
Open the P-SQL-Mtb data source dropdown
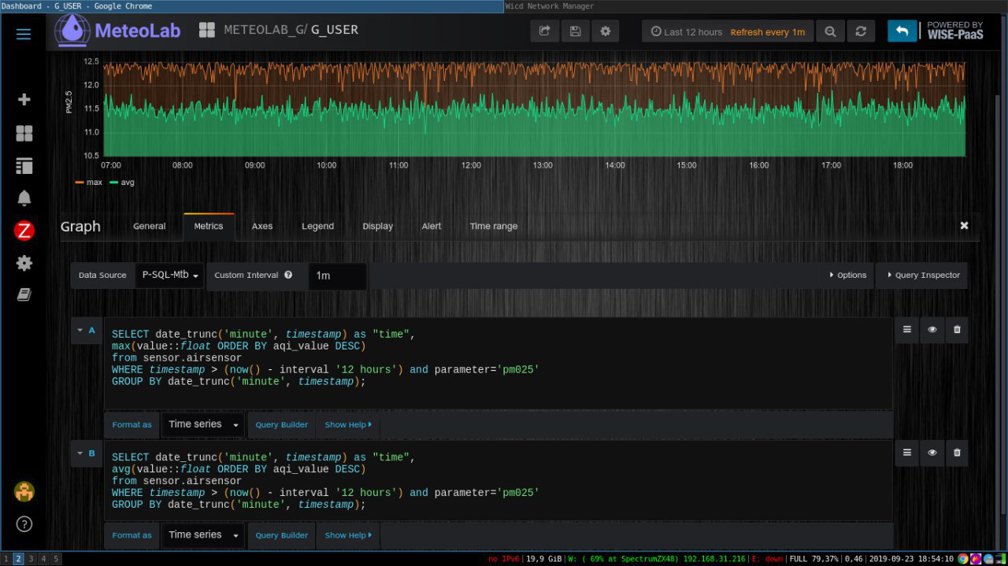tap(169, 275)
